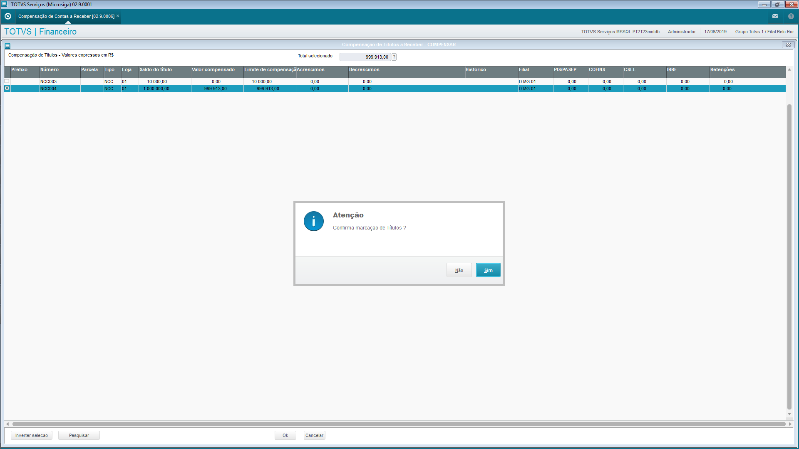Click the select-all header checkbox column
The height and width of the screenshot is (449, 799).
click(x=7, y=71)
